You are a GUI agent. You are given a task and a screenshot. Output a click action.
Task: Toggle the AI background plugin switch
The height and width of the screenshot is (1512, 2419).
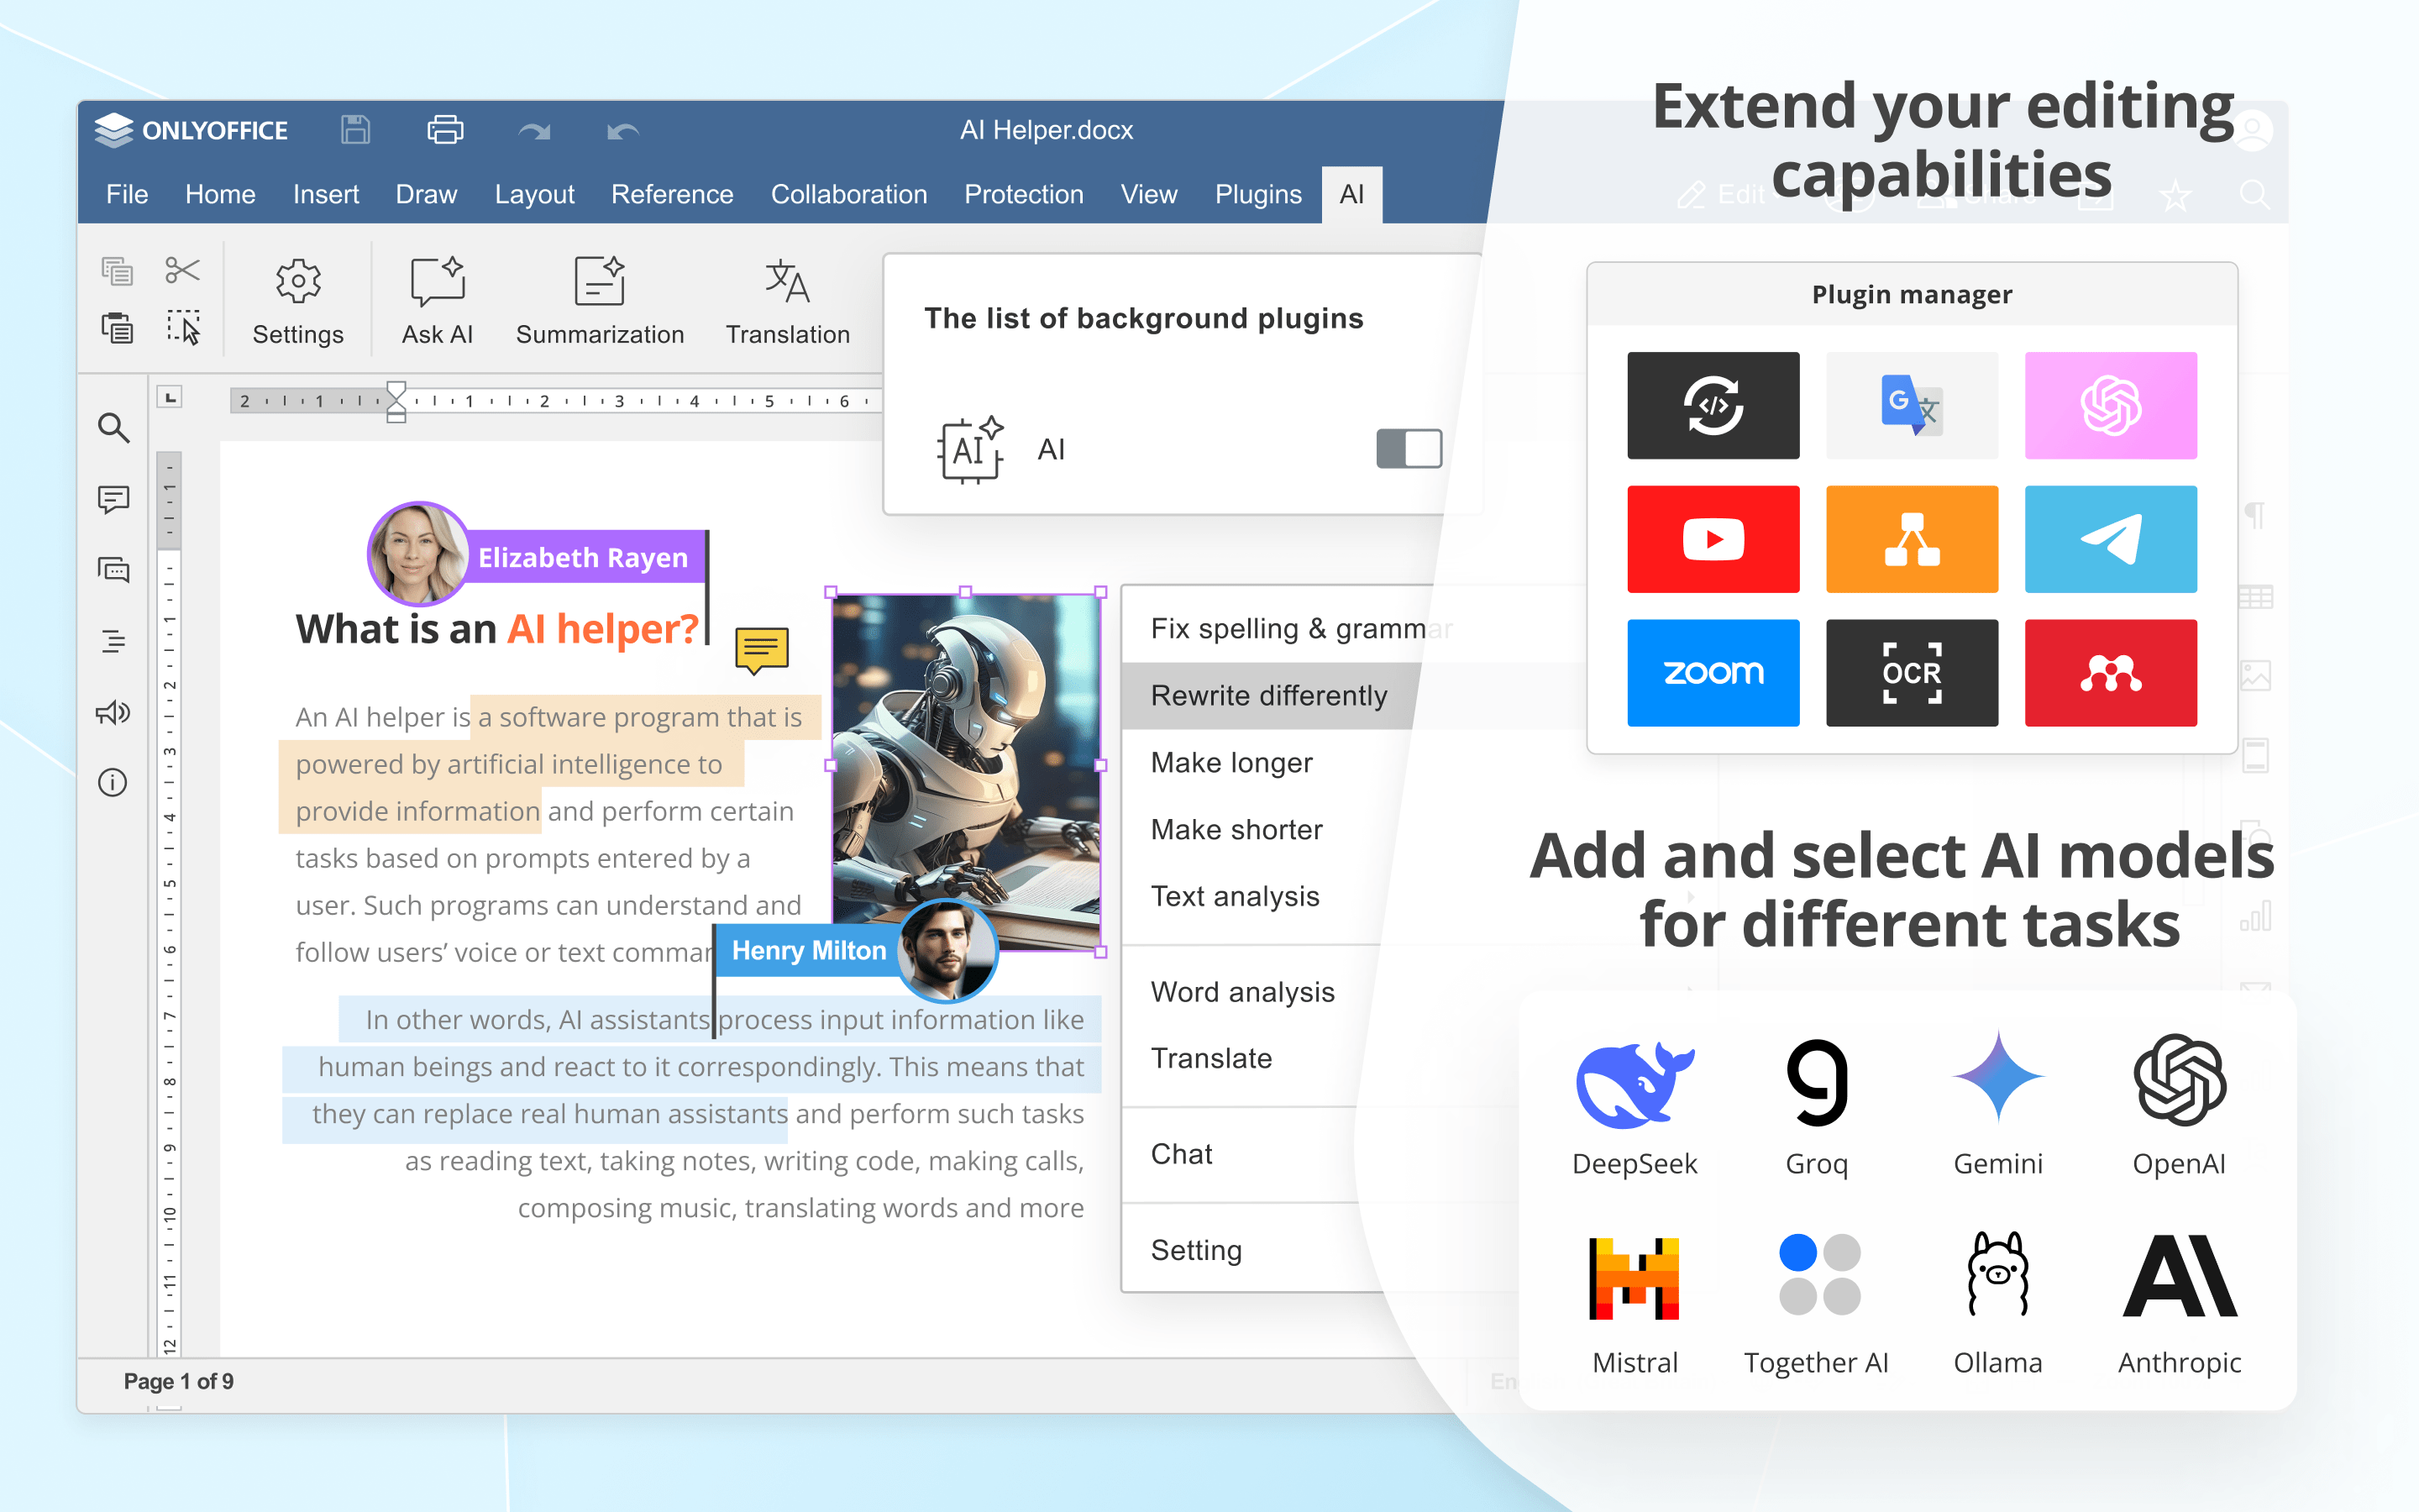[x=1408, y=449]
